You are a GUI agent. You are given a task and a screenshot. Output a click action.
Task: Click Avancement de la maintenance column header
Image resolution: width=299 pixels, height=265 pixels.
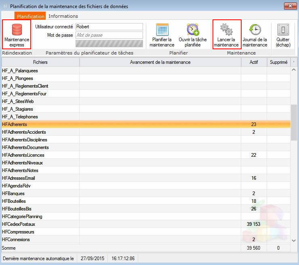[160, 62]
